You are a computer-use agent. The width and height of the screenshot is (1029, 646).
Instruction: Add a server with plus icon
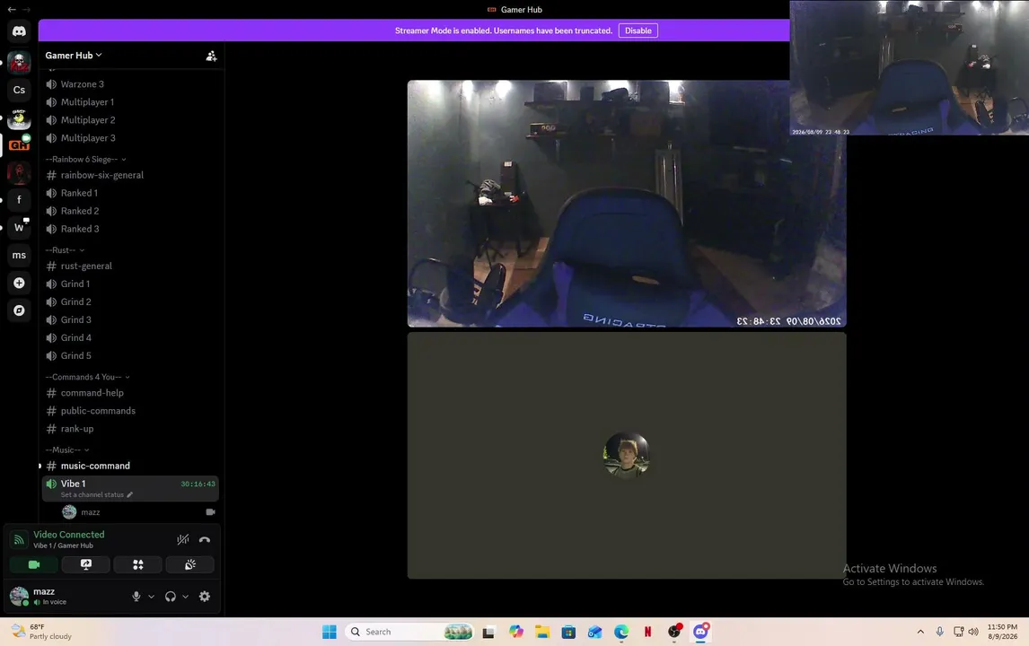[19, 283]
